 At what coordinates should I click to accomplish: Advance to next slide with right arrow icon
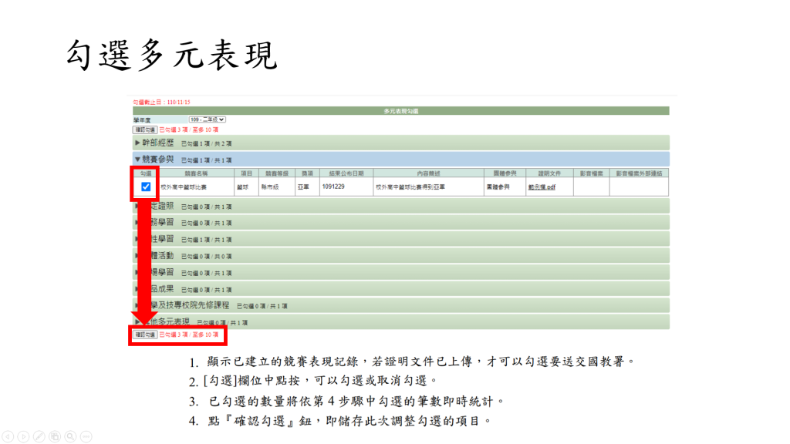tap(24, 436)
